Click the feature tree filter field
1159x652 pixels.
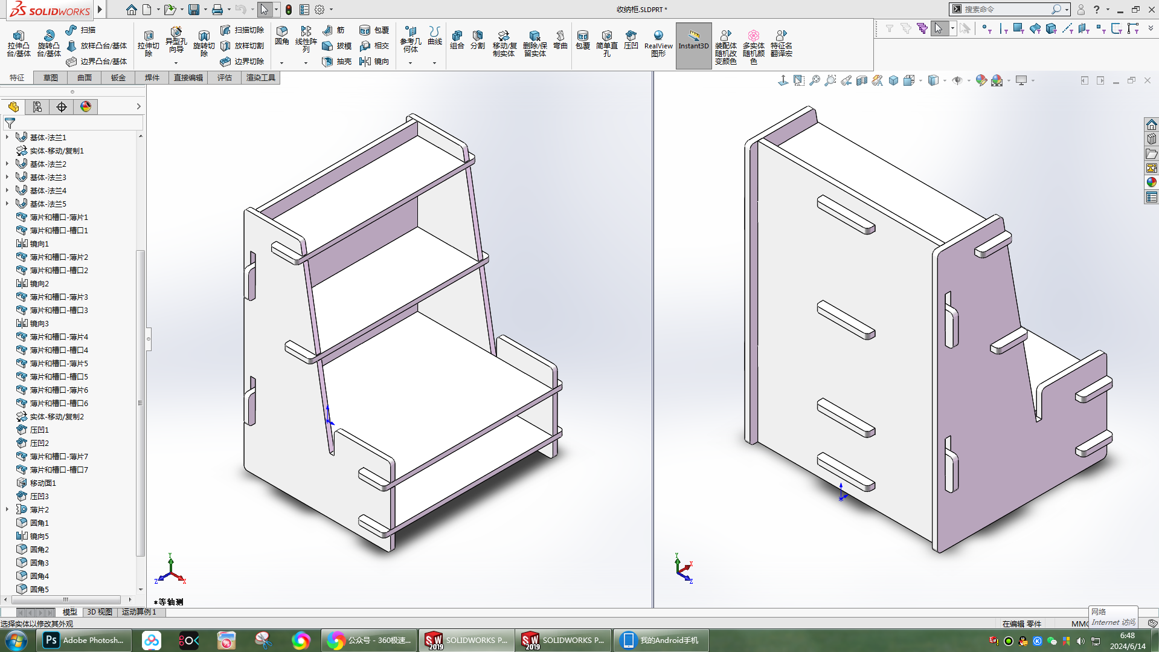(74, 123)
